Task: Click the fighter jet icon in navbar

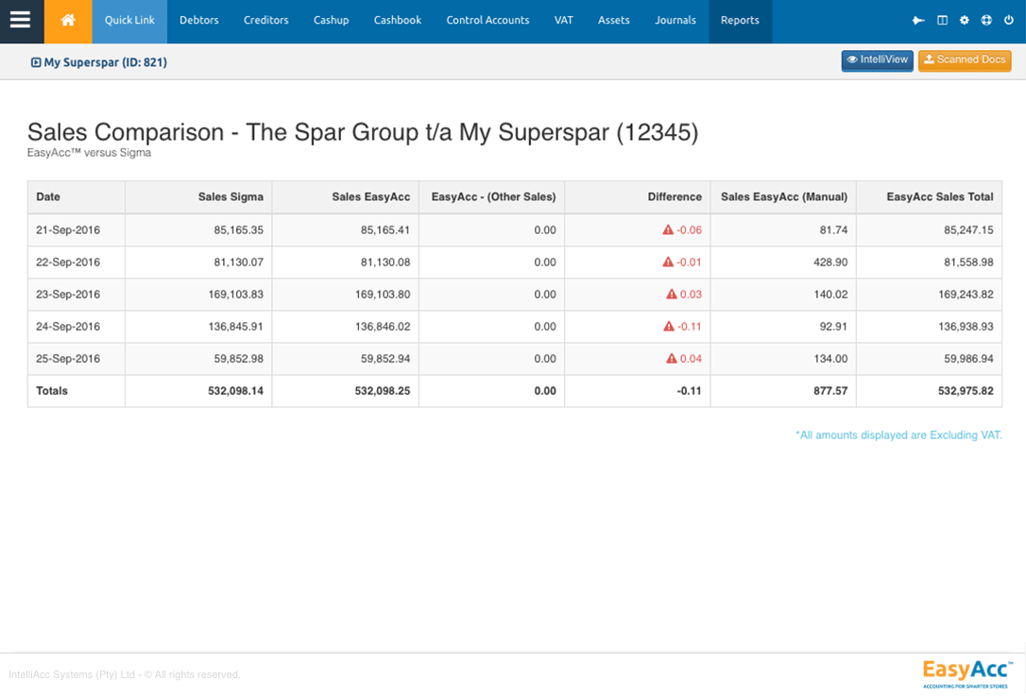Action: point(918,20)
